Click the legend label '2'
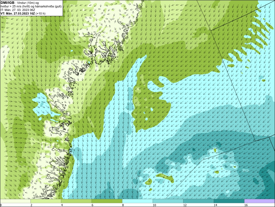275x207 pixels. tap(31, 205)
